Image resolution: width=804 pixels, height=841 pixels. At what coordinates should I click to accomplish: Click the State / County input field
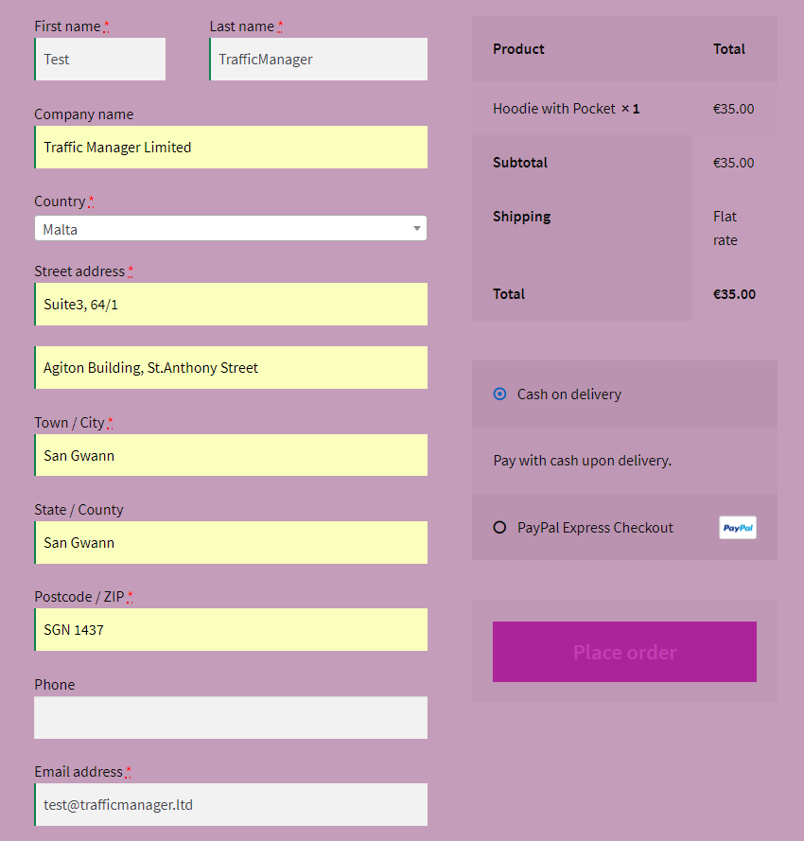[231, 542]
